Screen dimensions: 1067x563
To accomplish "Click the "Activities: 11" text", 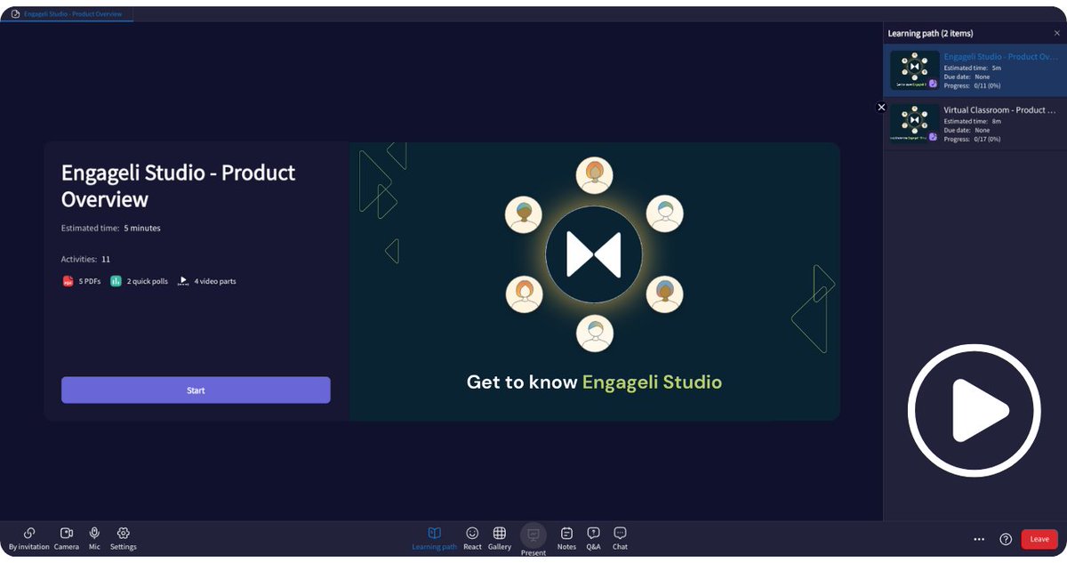I will (x=85, y=260).
